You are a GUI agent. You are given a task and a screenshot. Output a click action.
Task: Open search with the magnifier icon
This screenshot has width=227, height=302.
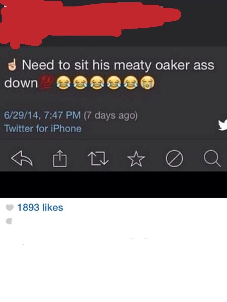coord(212,158)
